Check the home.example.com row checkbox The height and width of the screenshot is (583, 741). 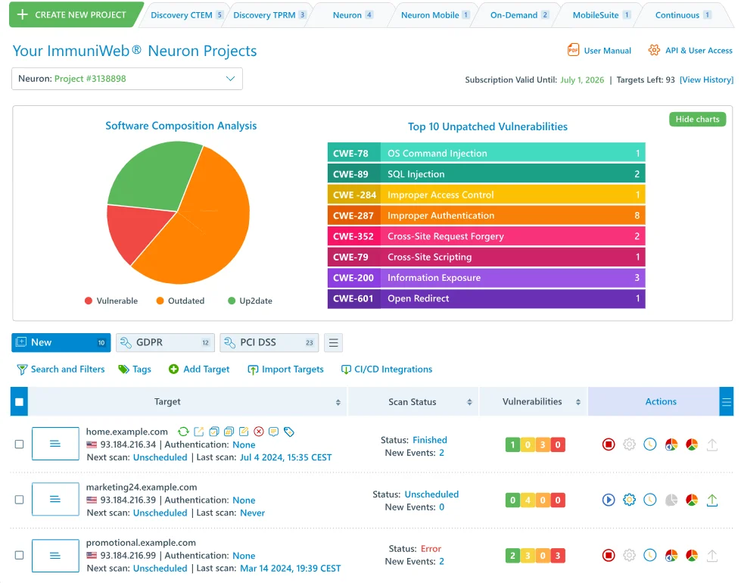19,444
